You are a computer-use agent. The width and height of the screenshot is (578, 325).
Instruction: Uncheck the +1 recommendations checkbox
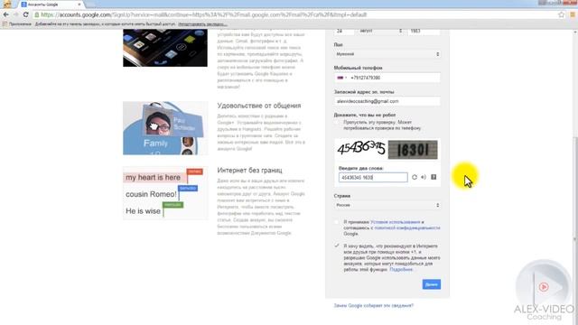(x=336, y=246)
